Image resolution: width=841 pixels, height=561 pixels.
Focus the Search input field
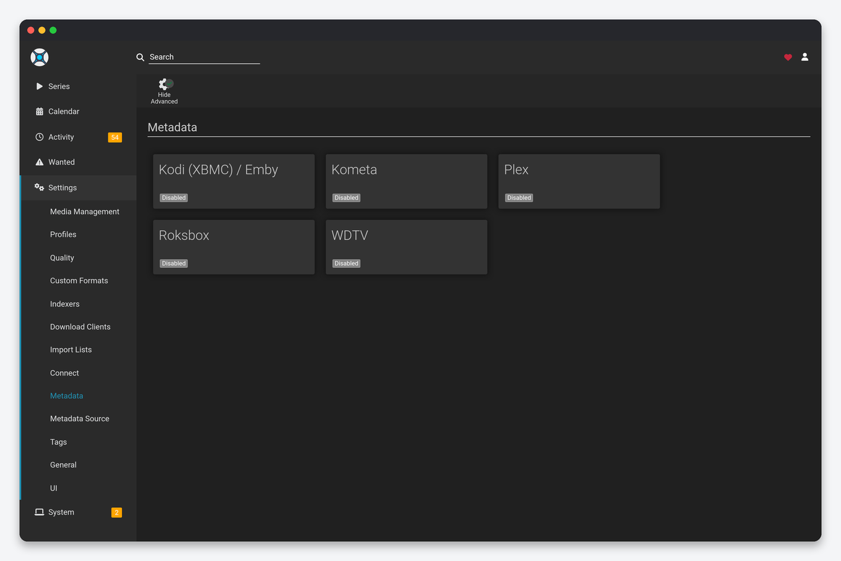click(x=204, y=57)
